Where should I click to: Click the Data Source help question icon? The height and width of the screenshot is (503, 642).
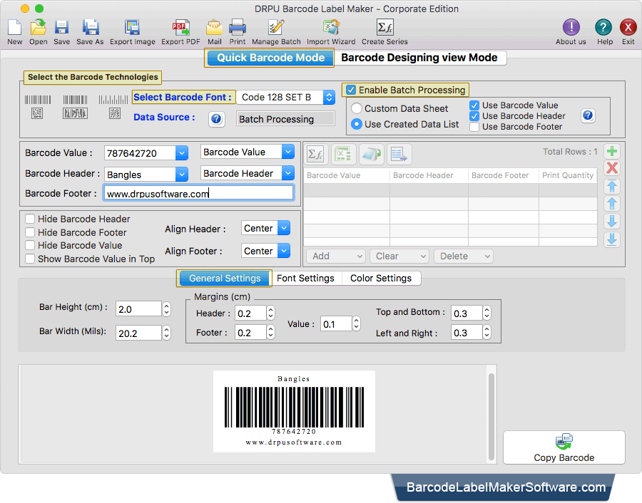(x=216, y=119)
